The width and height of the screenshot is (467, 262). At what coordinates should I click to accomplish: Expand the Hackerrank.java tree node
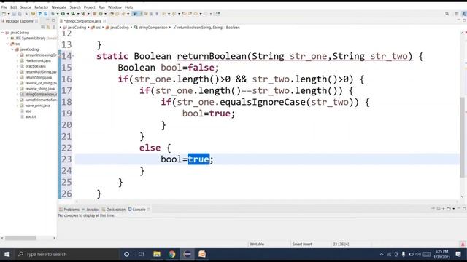point(18,60)
